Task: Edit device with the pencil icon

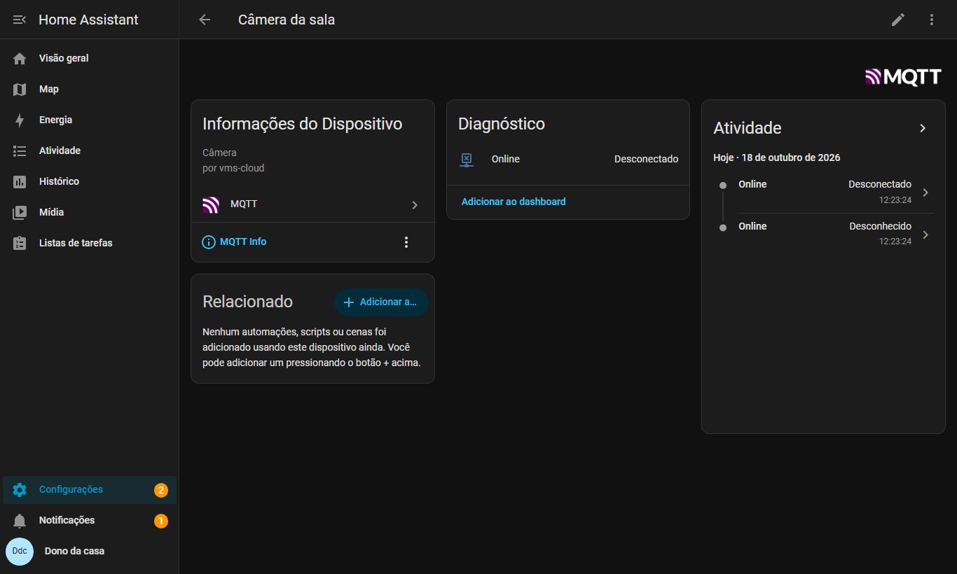Action: click(898, 20)
